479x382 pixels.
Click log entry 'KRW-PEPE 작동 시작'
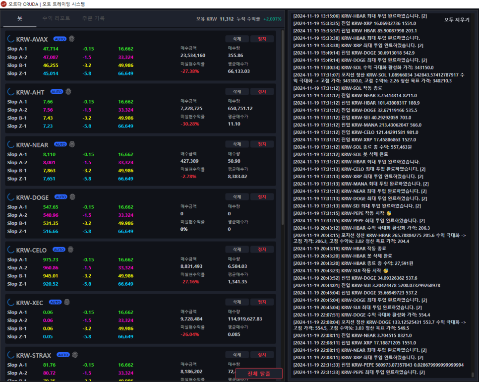pyautogui.click(x=342, y=213)
